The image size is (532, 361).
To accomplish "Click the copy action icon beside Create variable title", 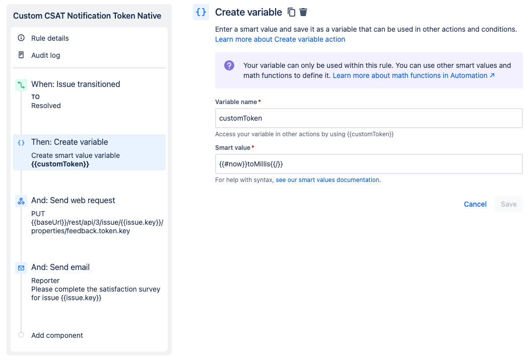I will (x=291, y=12).
